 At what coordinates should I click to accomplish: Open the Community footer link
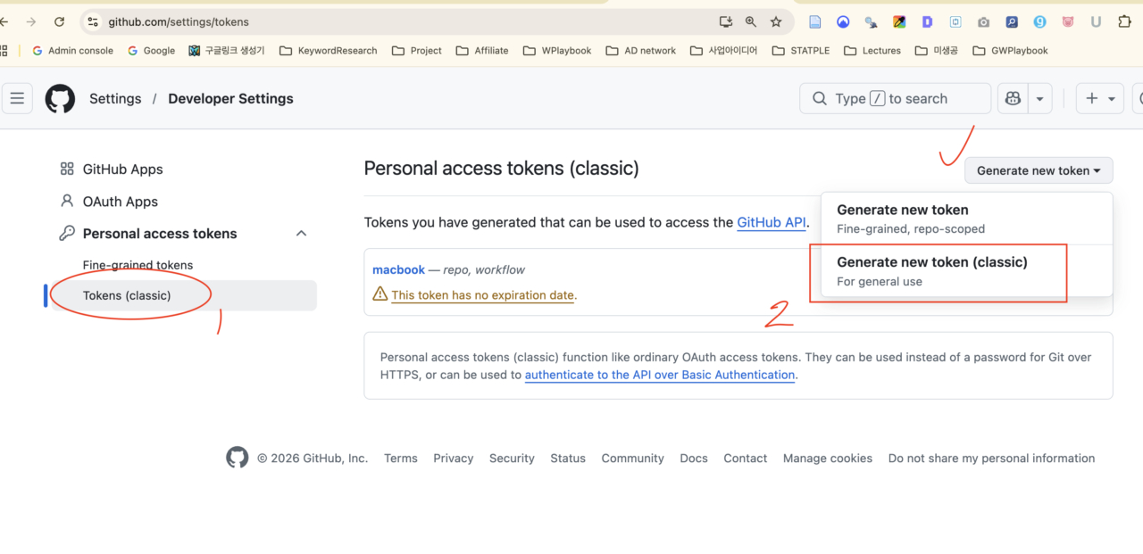coord(632,458)
